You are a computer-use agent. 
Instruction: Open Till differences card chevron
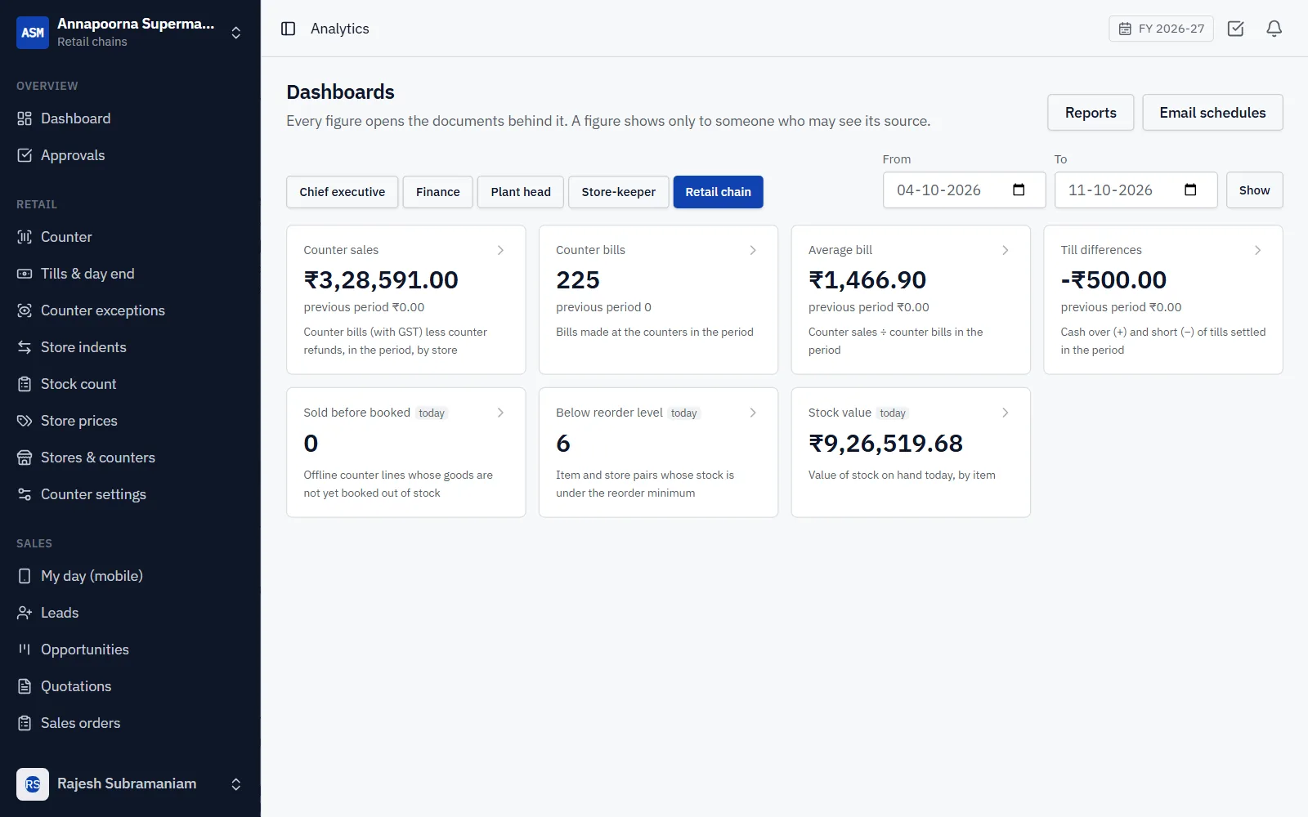pyautogui.click(x=1257, y=250)
